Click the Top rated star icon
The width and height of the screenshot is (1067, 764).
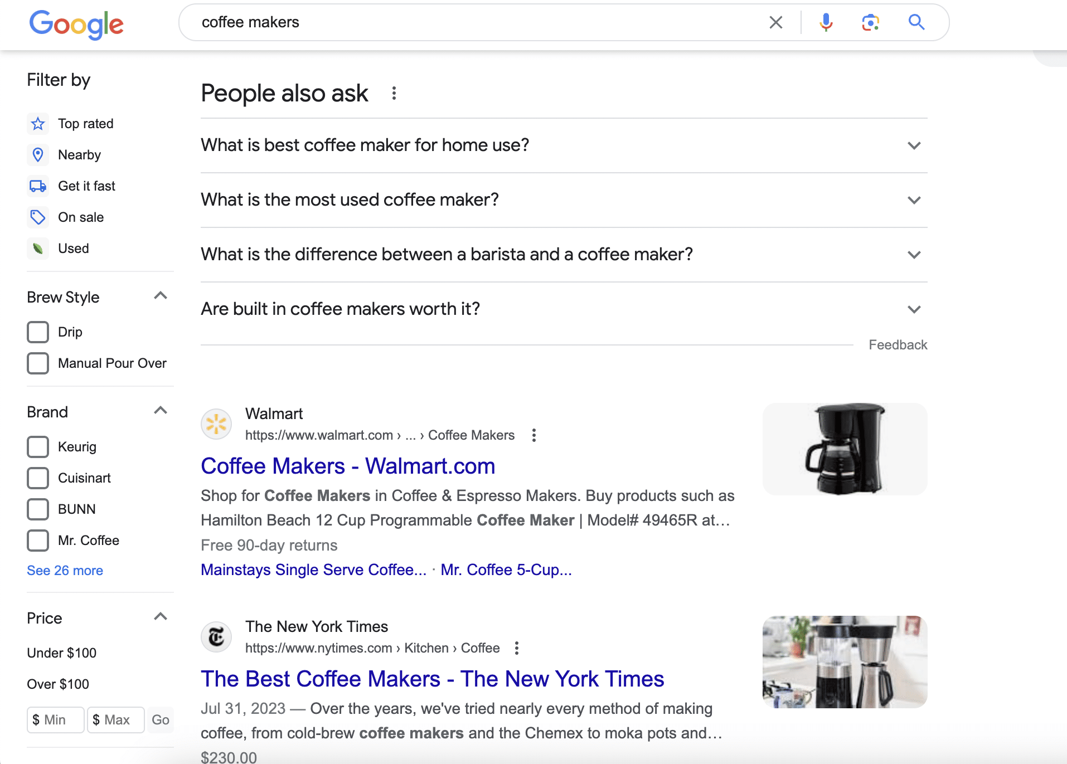38,124
